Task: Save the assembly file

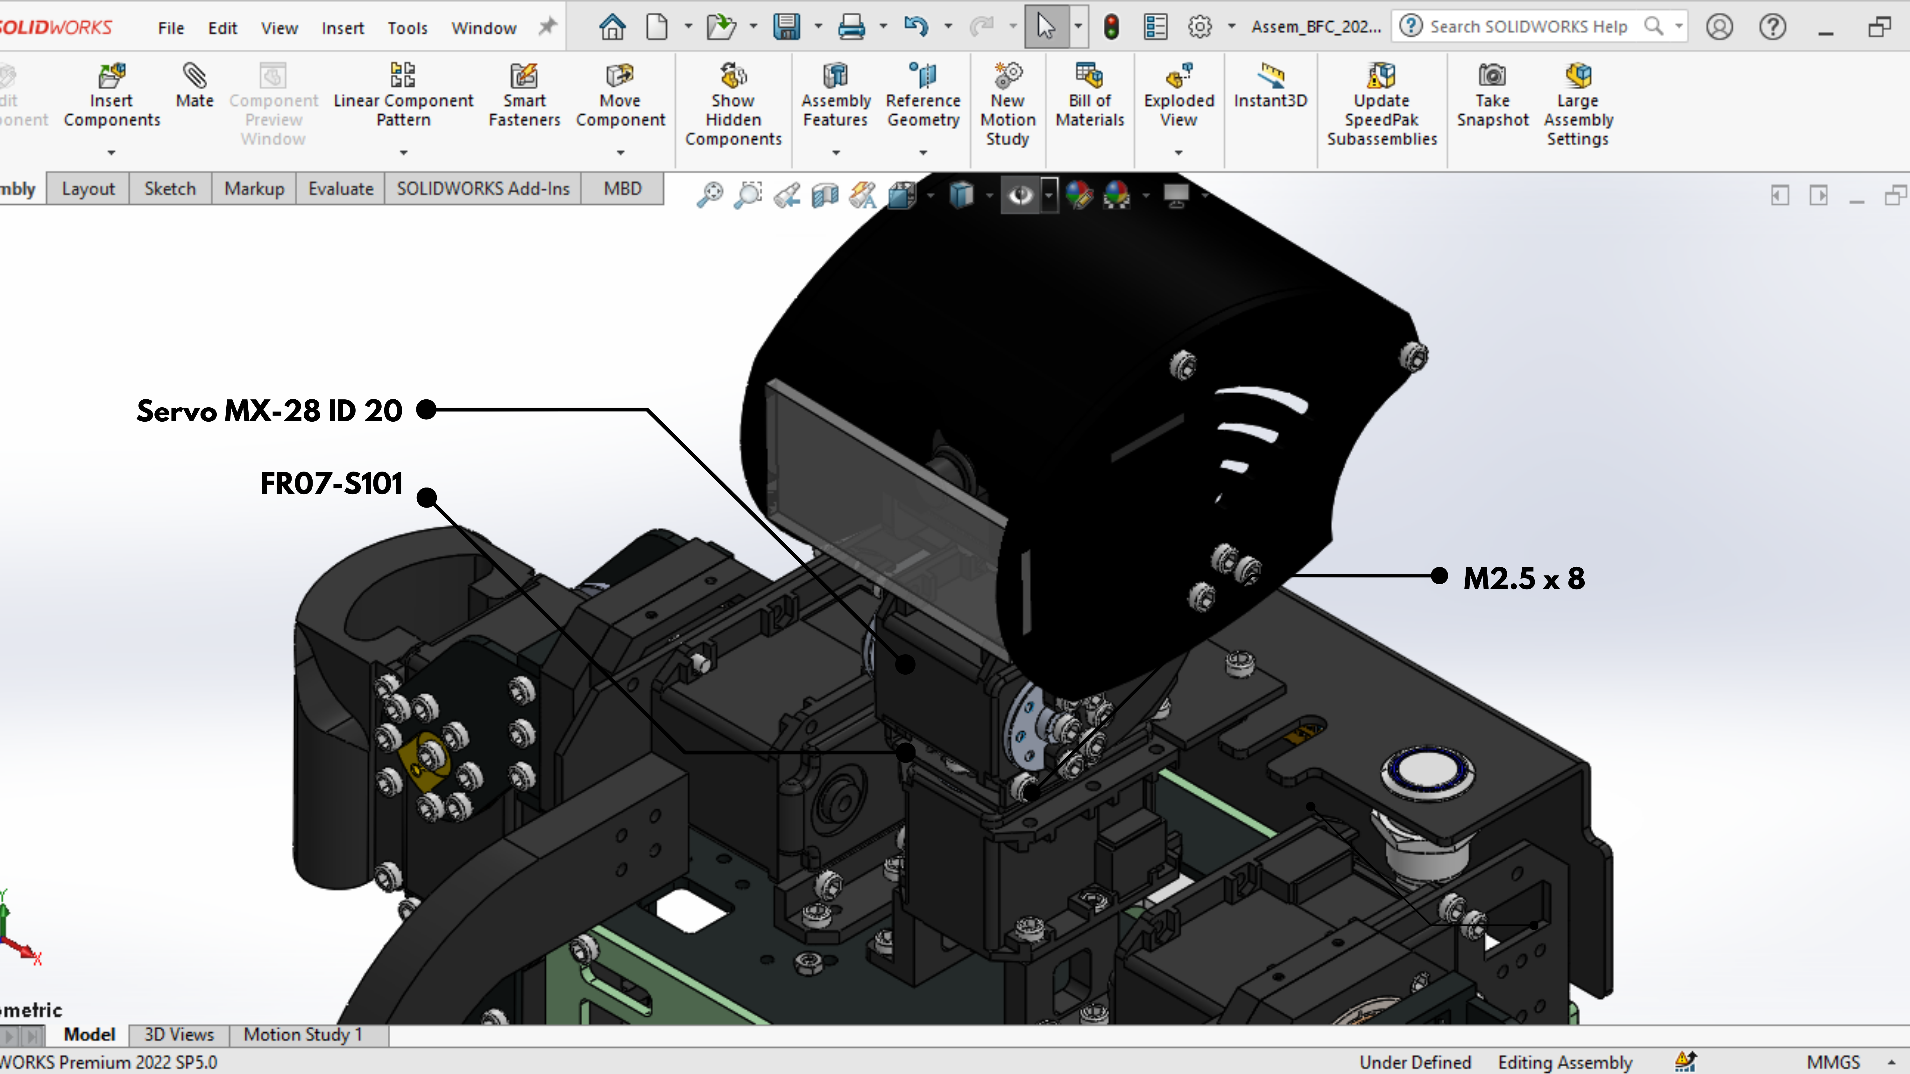Action: pos(786,27)
